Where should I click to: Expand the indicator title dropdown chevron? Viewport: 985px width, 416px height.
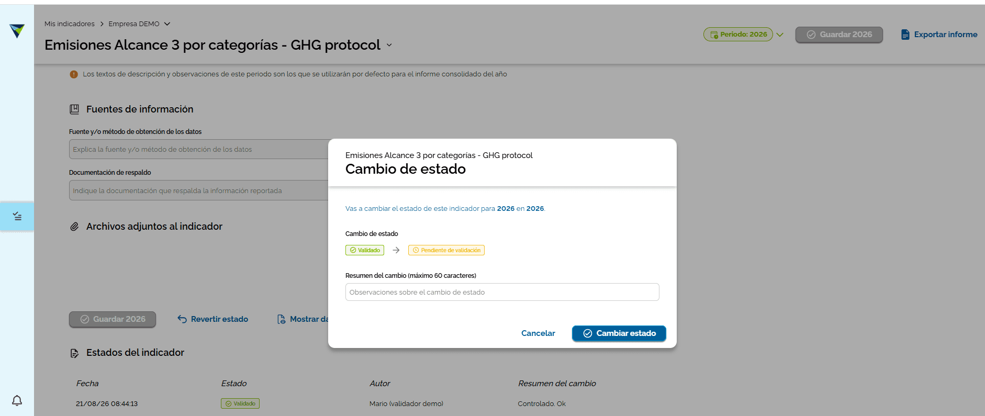[x=389, y=45]
